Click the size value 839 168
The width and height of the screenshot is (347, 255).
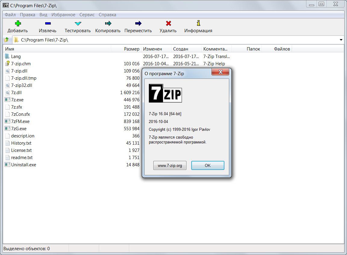tap(132, 121)
